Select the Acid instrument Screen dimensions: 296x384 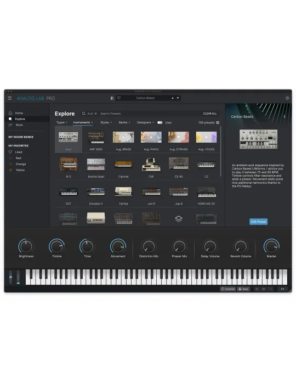click(69, 139)
